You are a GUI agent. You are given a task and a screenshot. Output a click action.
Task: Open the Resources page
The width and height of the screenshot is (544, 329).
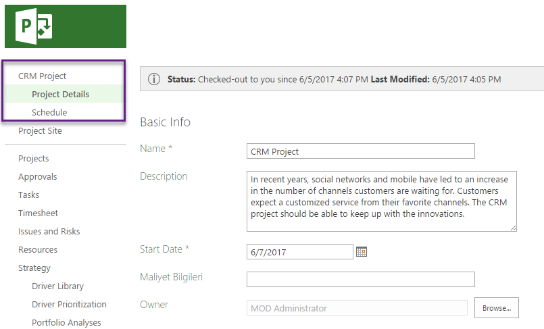pyautogui.click(x=38, y=249)
